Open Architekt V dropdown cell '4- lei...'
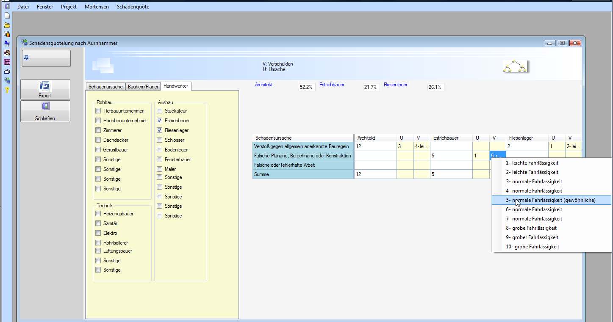Image resolution: width=613 pixels, height=322 pixels. 422,146
